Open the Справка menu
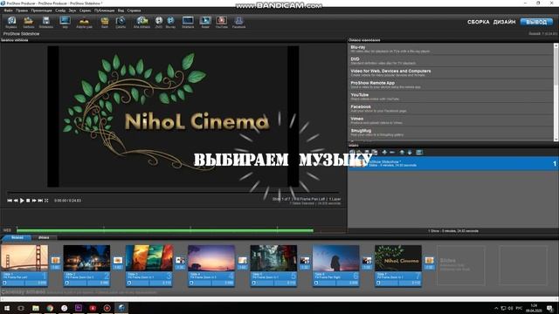Image resolution: width=559 pixels, height=314 pixels. pyautogui.click(x=134, y=10)
